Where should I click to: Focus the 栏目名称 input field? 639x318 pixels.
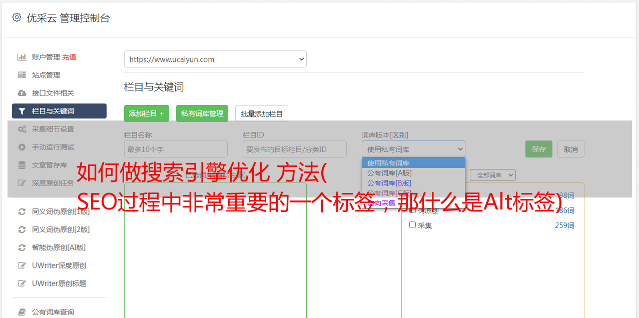(176, 149)
